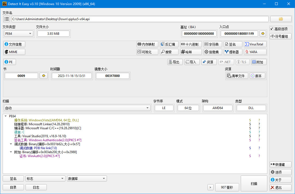Click the 扫描 scan button

point(254,183)
